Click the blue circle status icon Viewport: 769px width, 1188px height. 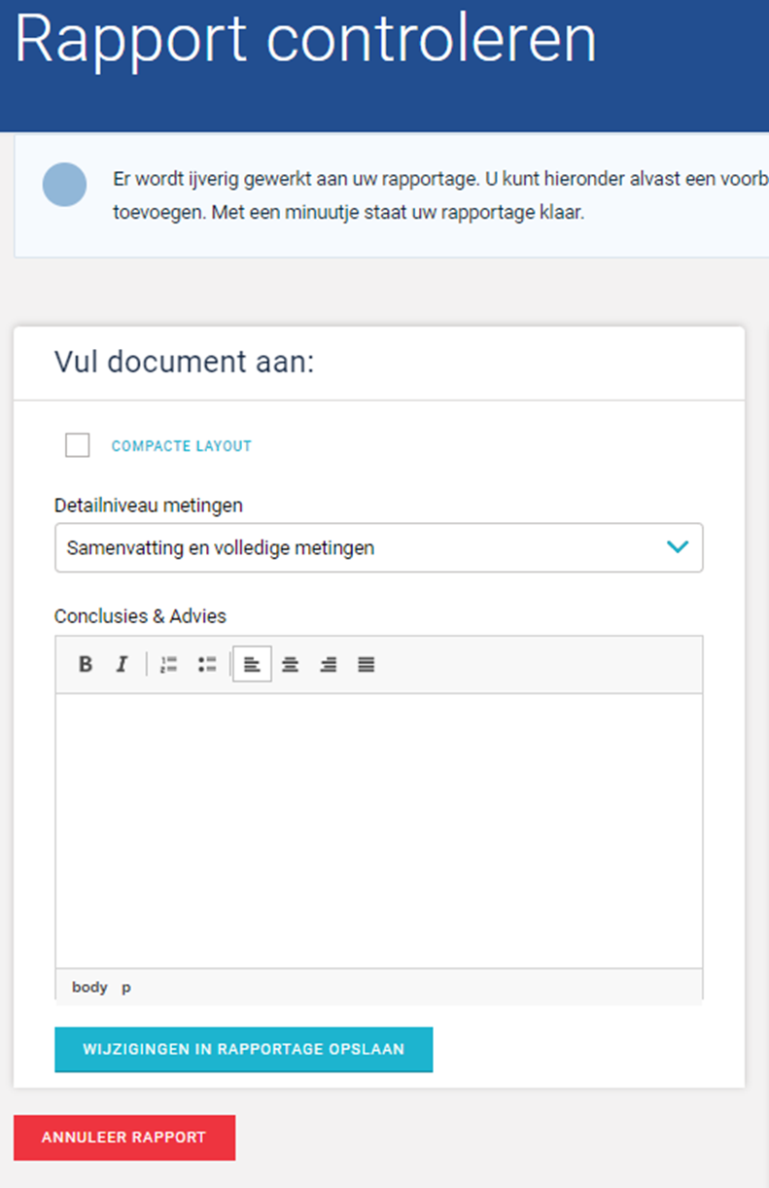pyautogui.click(x=65, y=185)
